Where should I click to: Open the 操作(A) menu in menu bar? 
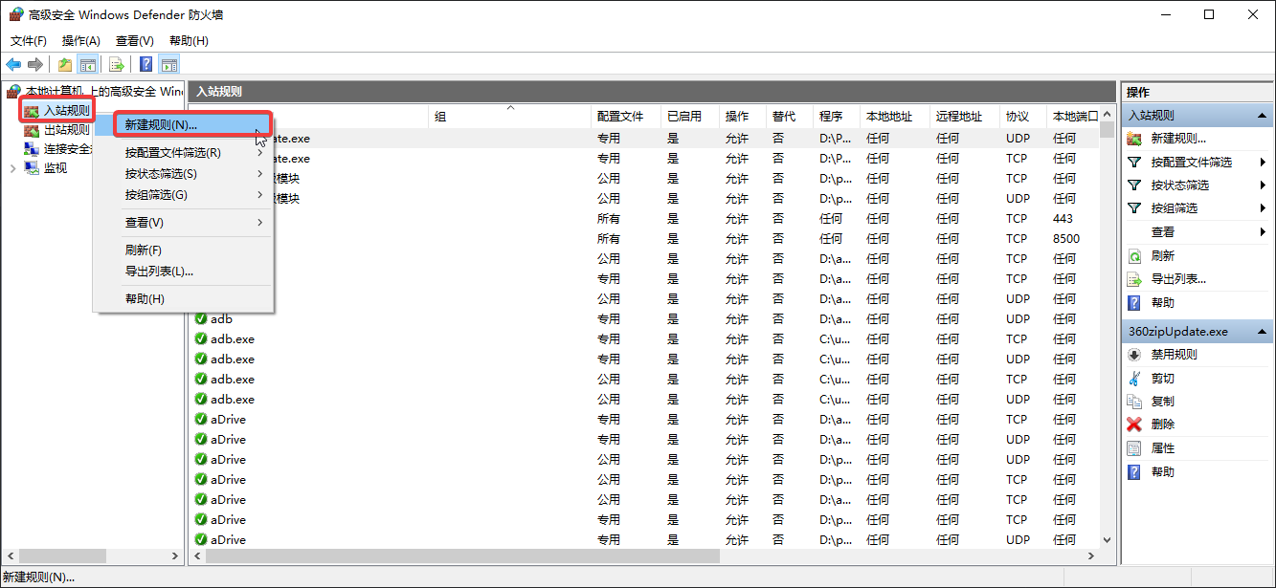[x=80, y=41]
